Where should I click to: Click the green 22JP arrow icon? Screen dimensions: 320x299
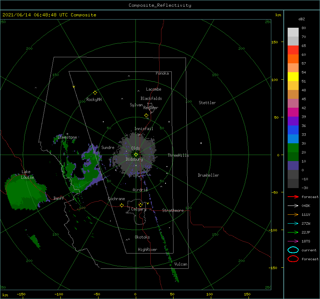point(293,232)
